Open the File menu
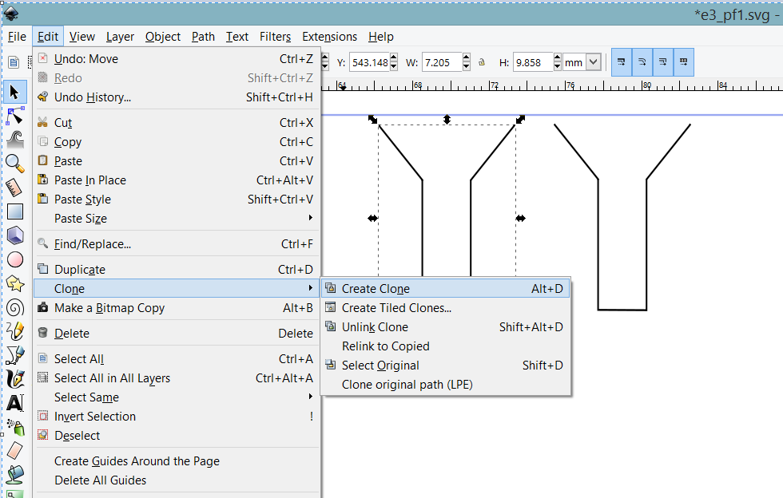783x498 pixels. click(x=17, y=37)
